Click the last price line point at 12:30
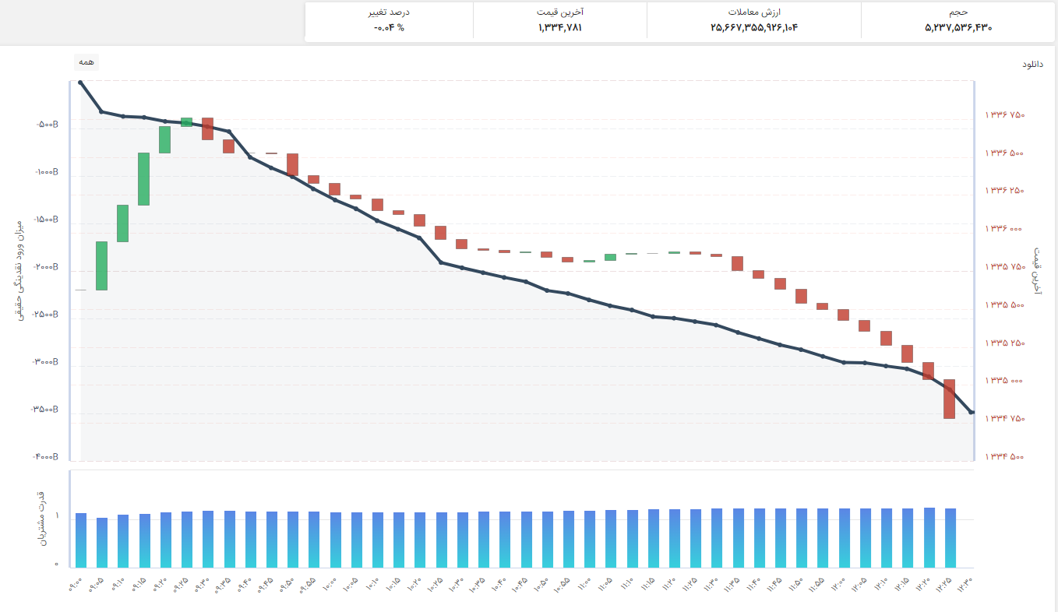This screenshot has height=612, width=1058. pos(971,412)
